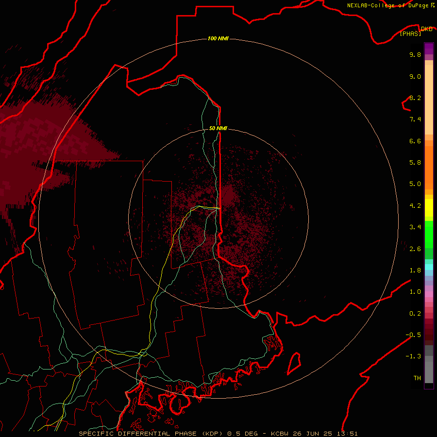Screen dimensions: 437x437
Task: Select the -0.5 value on color scale
Action: [413, 335]
